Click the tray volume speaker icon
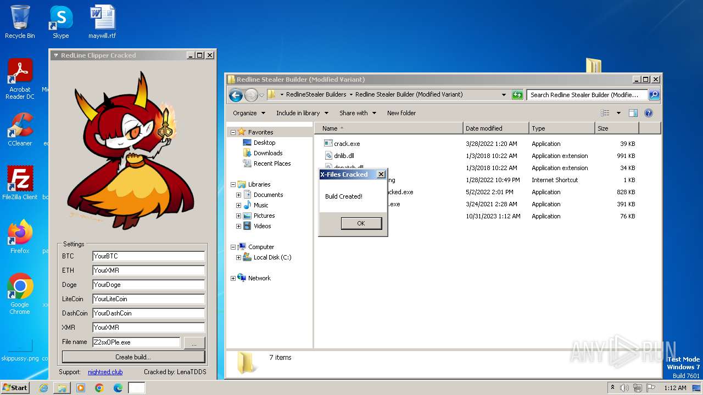 click(x=624, y=388)
